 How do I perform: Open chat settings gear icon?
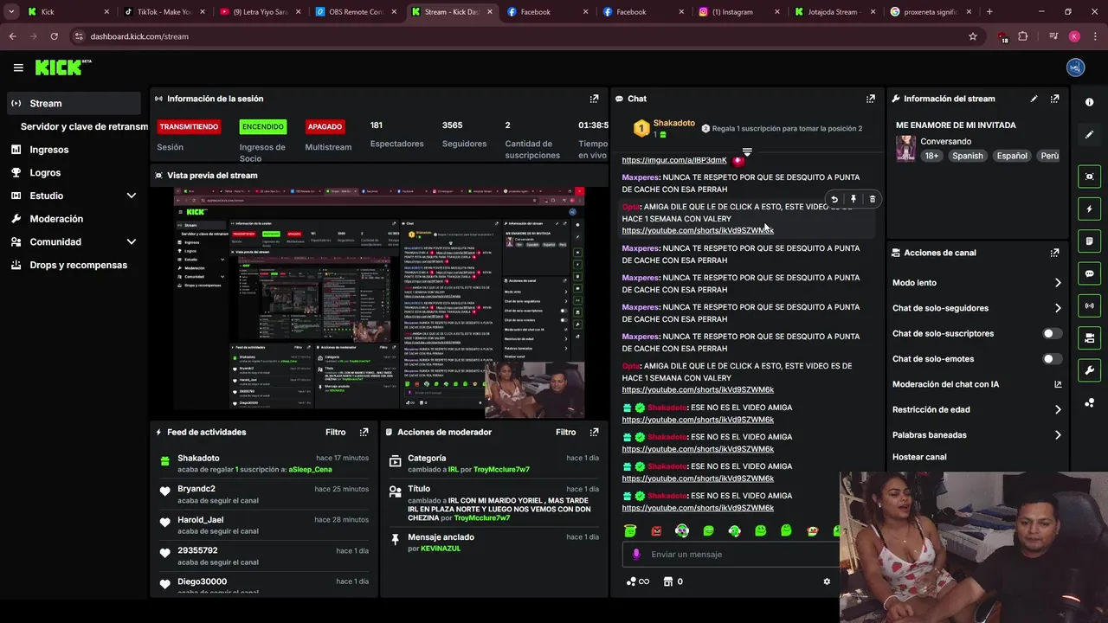click(x=827, y=581)
